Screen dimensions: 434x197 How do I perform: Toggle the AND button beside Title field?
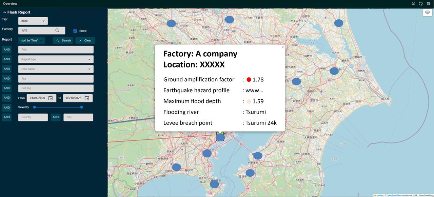7,49
